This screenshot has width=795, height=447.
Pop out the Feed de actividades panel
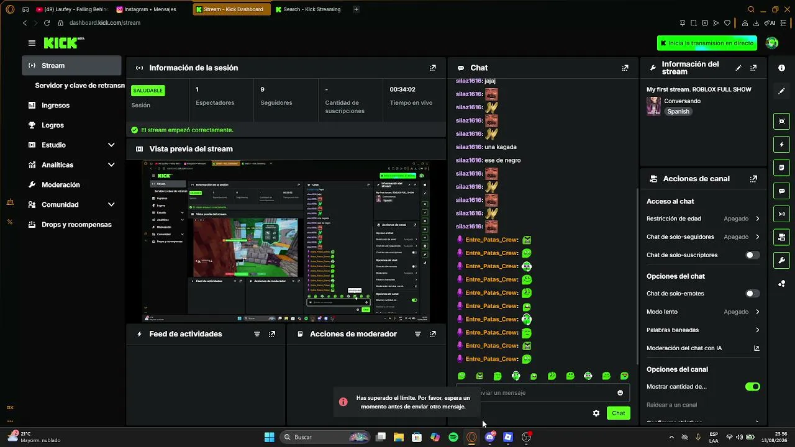(x=272, y=334)
